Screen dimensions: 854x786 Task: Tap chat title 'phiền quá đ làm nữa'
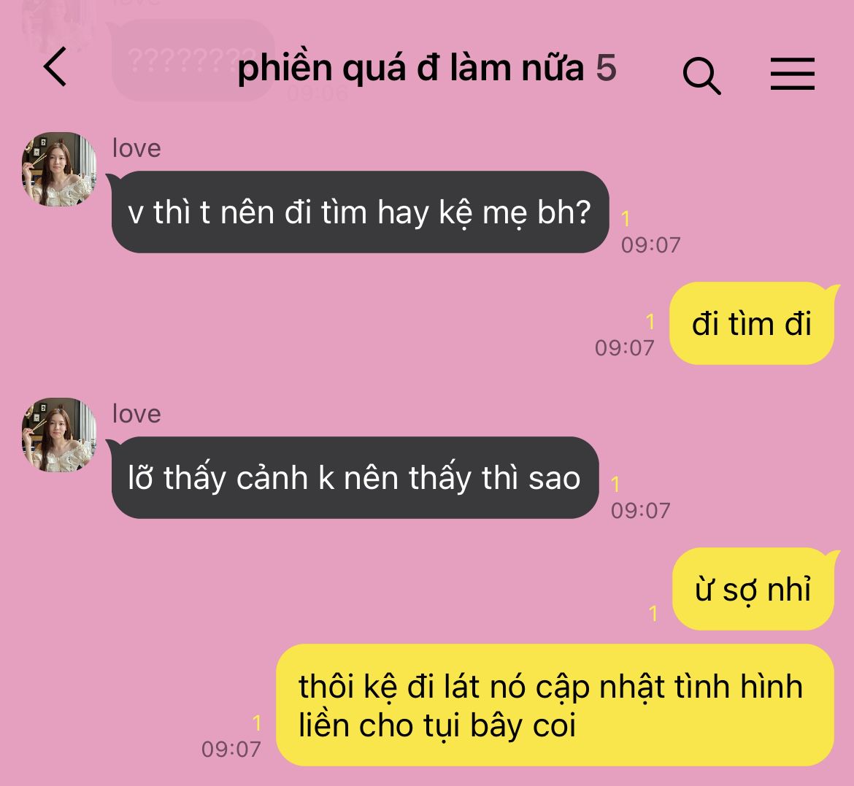[411, 69]
